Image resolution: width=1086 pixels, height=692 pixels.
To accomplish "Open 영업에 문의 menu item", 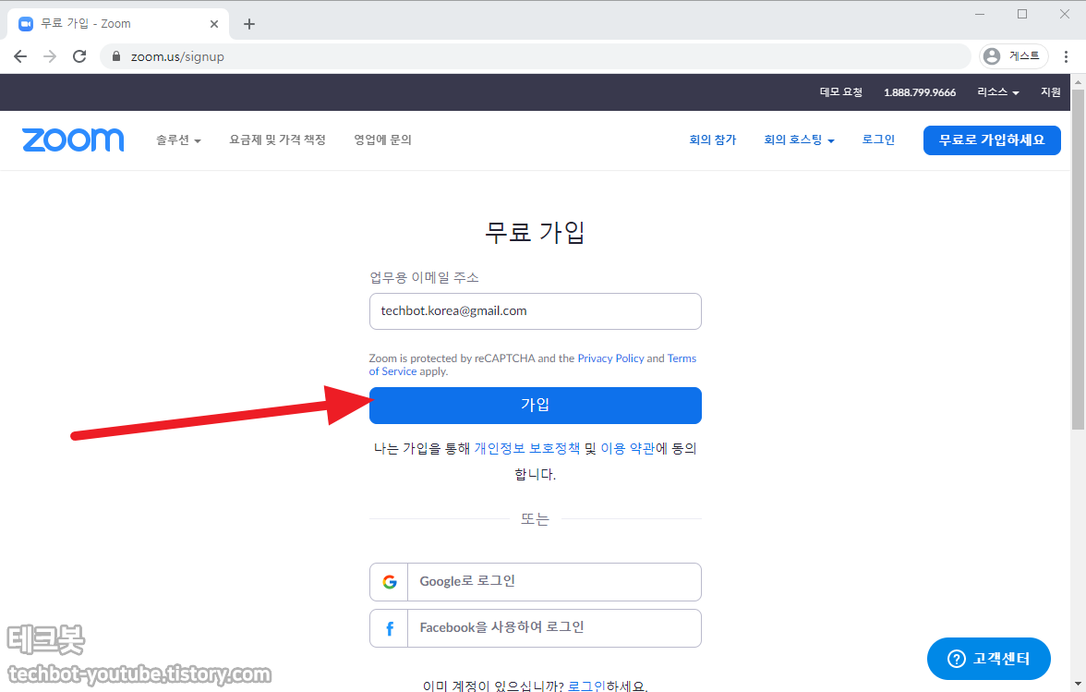I will click(x=382, y=140).
